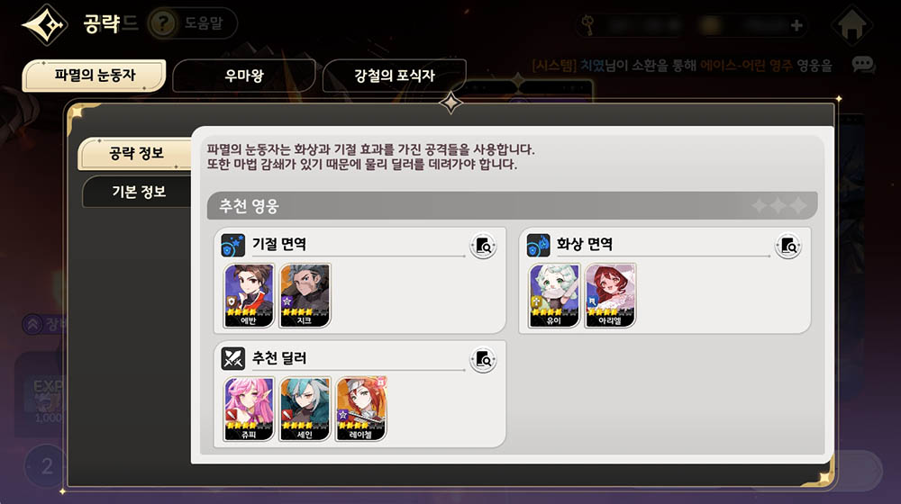
Task: Open the 기본 정보 side tab
Action: 138,192
